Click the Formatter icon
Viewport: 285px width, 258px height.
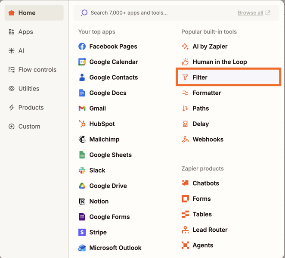(x=185, y=93)
